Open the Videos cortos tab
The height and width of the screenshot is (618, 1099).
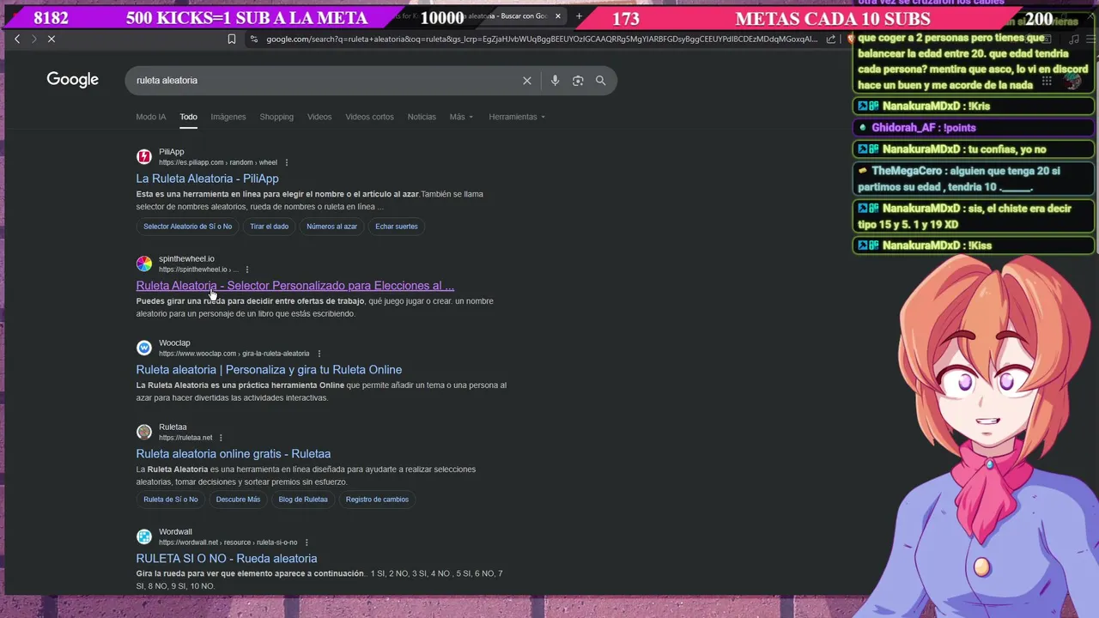click(x=369, y=117)
